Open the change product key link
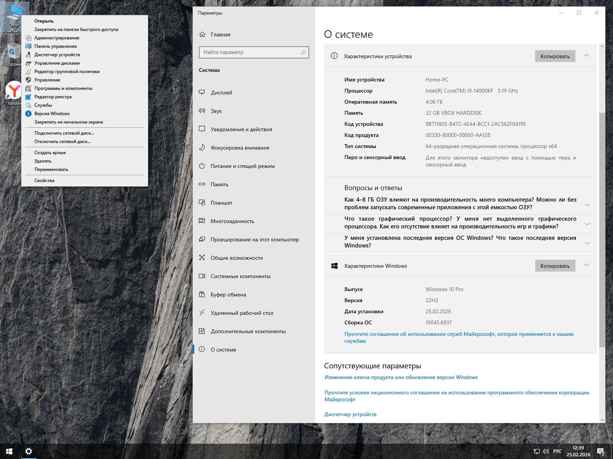 point(401,377)
